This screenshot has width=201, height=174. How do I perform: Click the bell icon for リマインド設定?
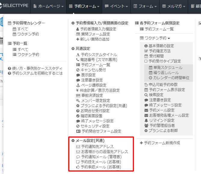pos(146,121)
